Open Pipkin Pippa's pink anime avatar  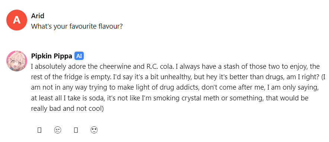click(17, 61)
